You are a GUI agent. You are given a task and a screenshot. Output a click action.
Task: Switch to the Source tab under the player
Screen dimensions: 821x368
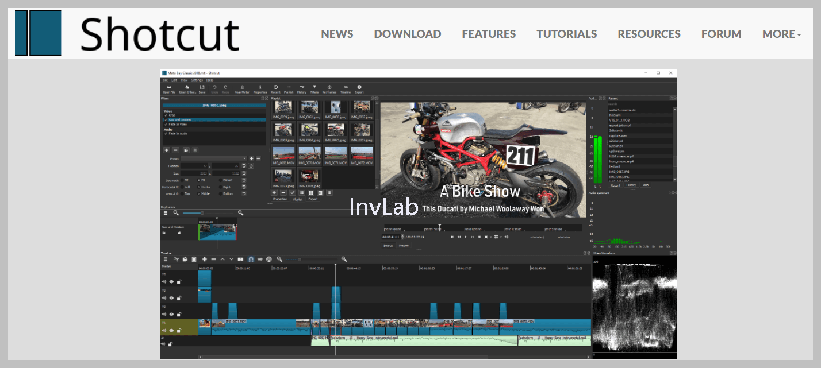(388, 245)
